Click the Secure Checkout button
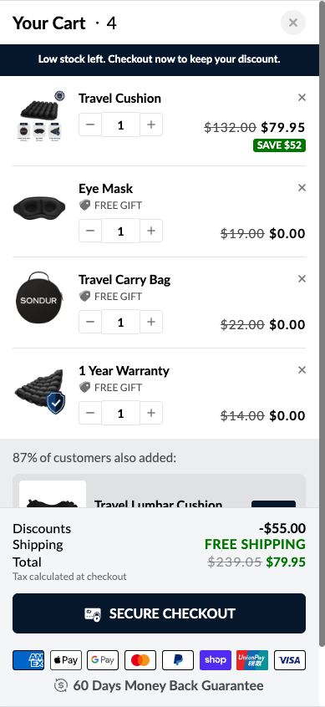The image size is (325, 707). [159, 613]
